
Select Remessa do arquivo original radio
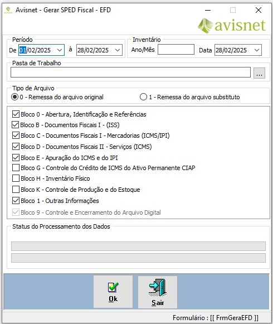(x=15, y=97)
